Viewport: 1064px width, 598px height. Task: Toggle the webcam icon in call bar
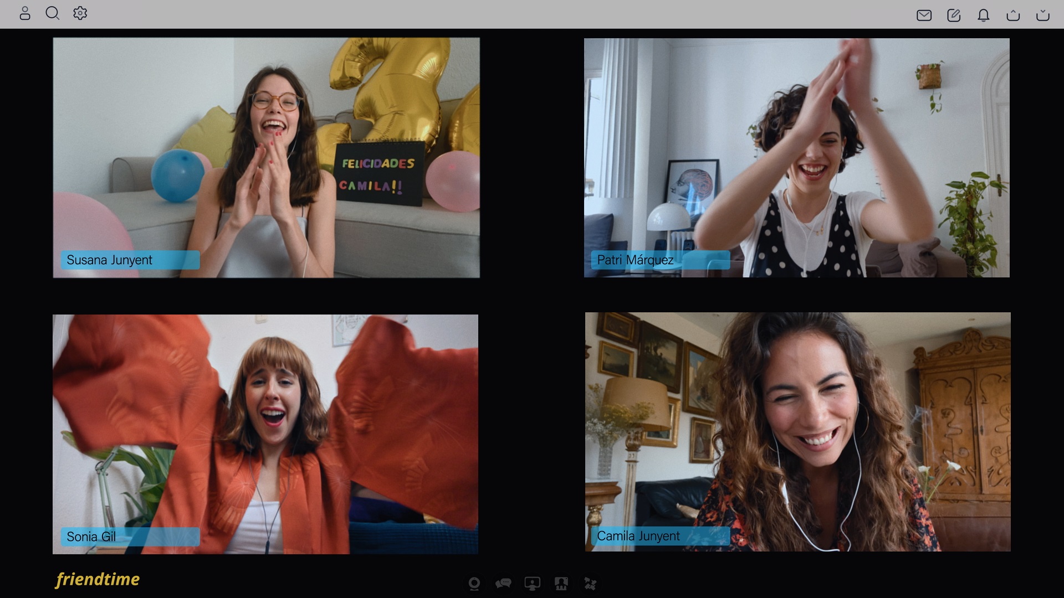474,584
